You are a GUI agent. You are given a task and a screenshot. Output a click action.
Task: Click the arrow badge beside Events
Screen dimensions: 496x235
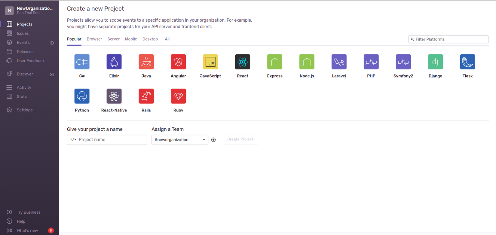pyautogui.click(x=52, y=43)
